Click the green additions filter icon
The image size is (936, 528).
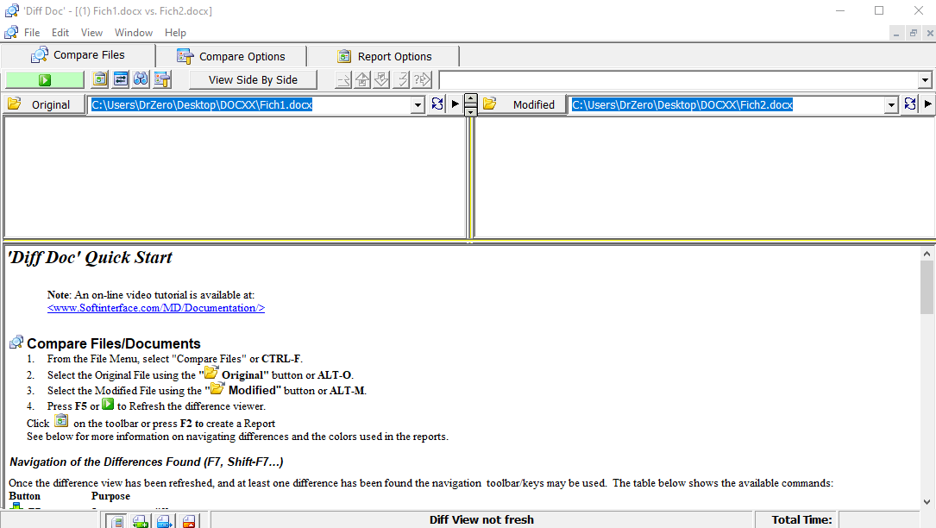[x=141, y=521]
